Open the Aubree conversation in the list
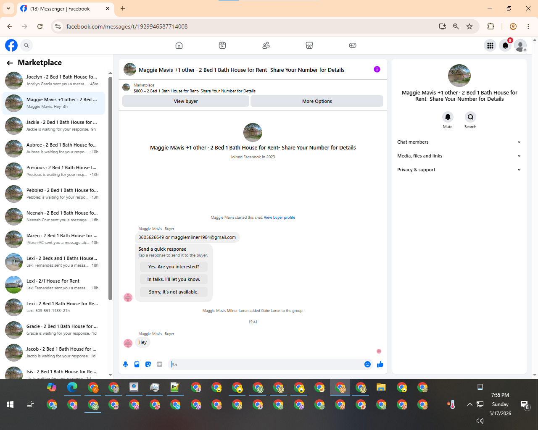Viewport: 538px width, 430px height. click(x=54, y=148)
